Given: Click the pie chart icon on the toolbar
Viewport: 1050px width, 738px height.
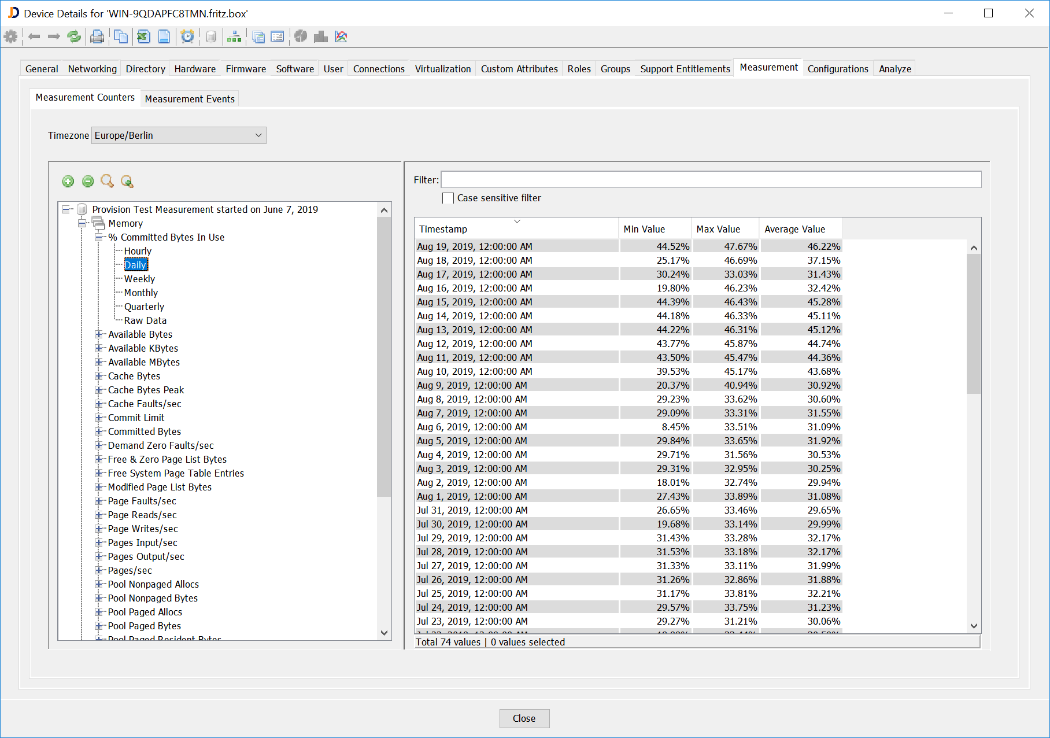Looking at the screenshot, I should pyautogui.click(x=301, y=36).
